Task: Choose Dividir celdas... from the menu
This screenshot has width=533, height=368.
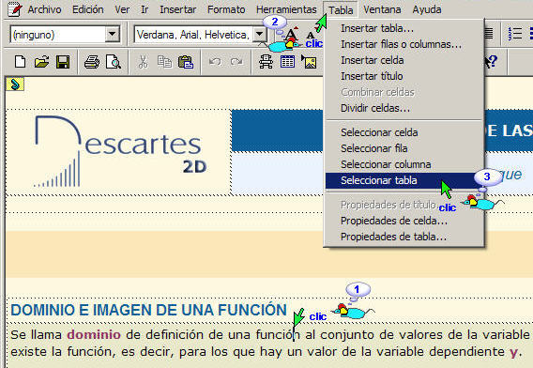Action: coord(375,108)
